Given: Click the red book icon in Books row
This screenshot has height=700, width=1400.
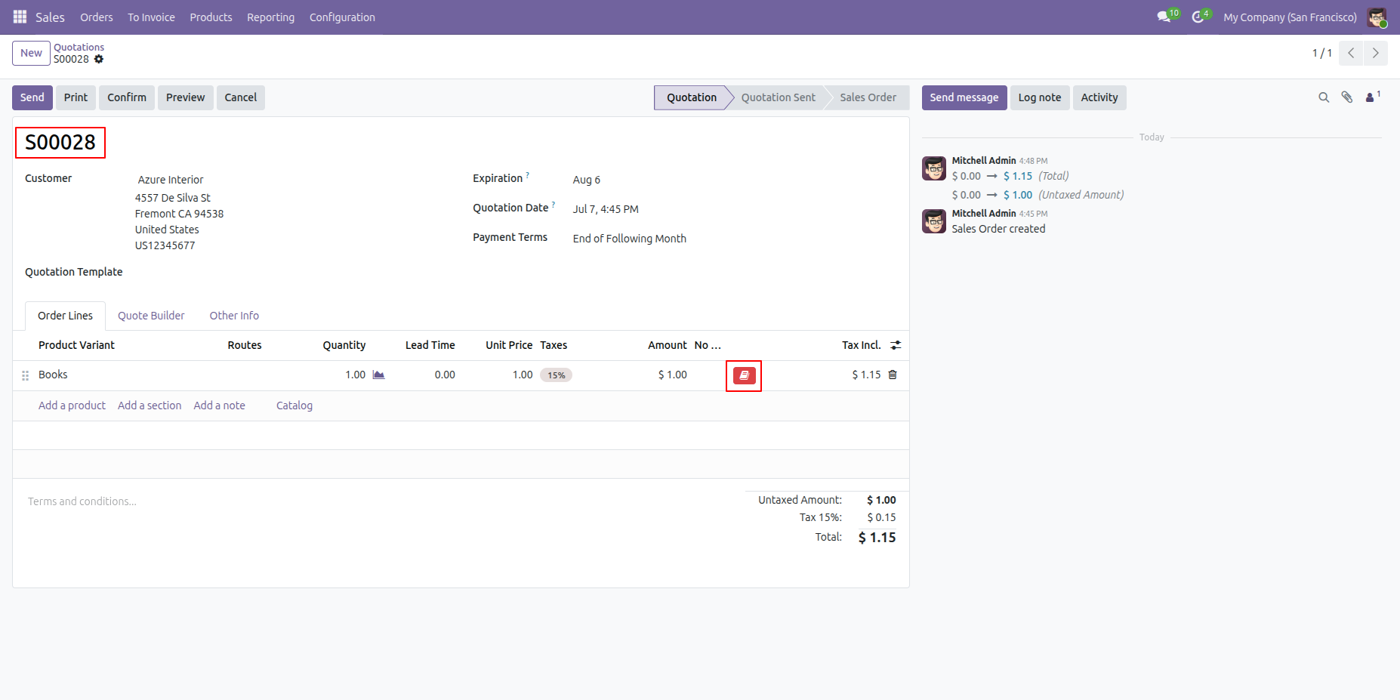Looking at the screenshot, I should (744, 375).
